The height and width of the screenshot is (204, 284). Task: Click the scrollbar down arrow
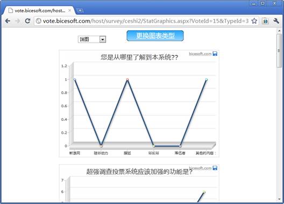(x=279, y=200)
